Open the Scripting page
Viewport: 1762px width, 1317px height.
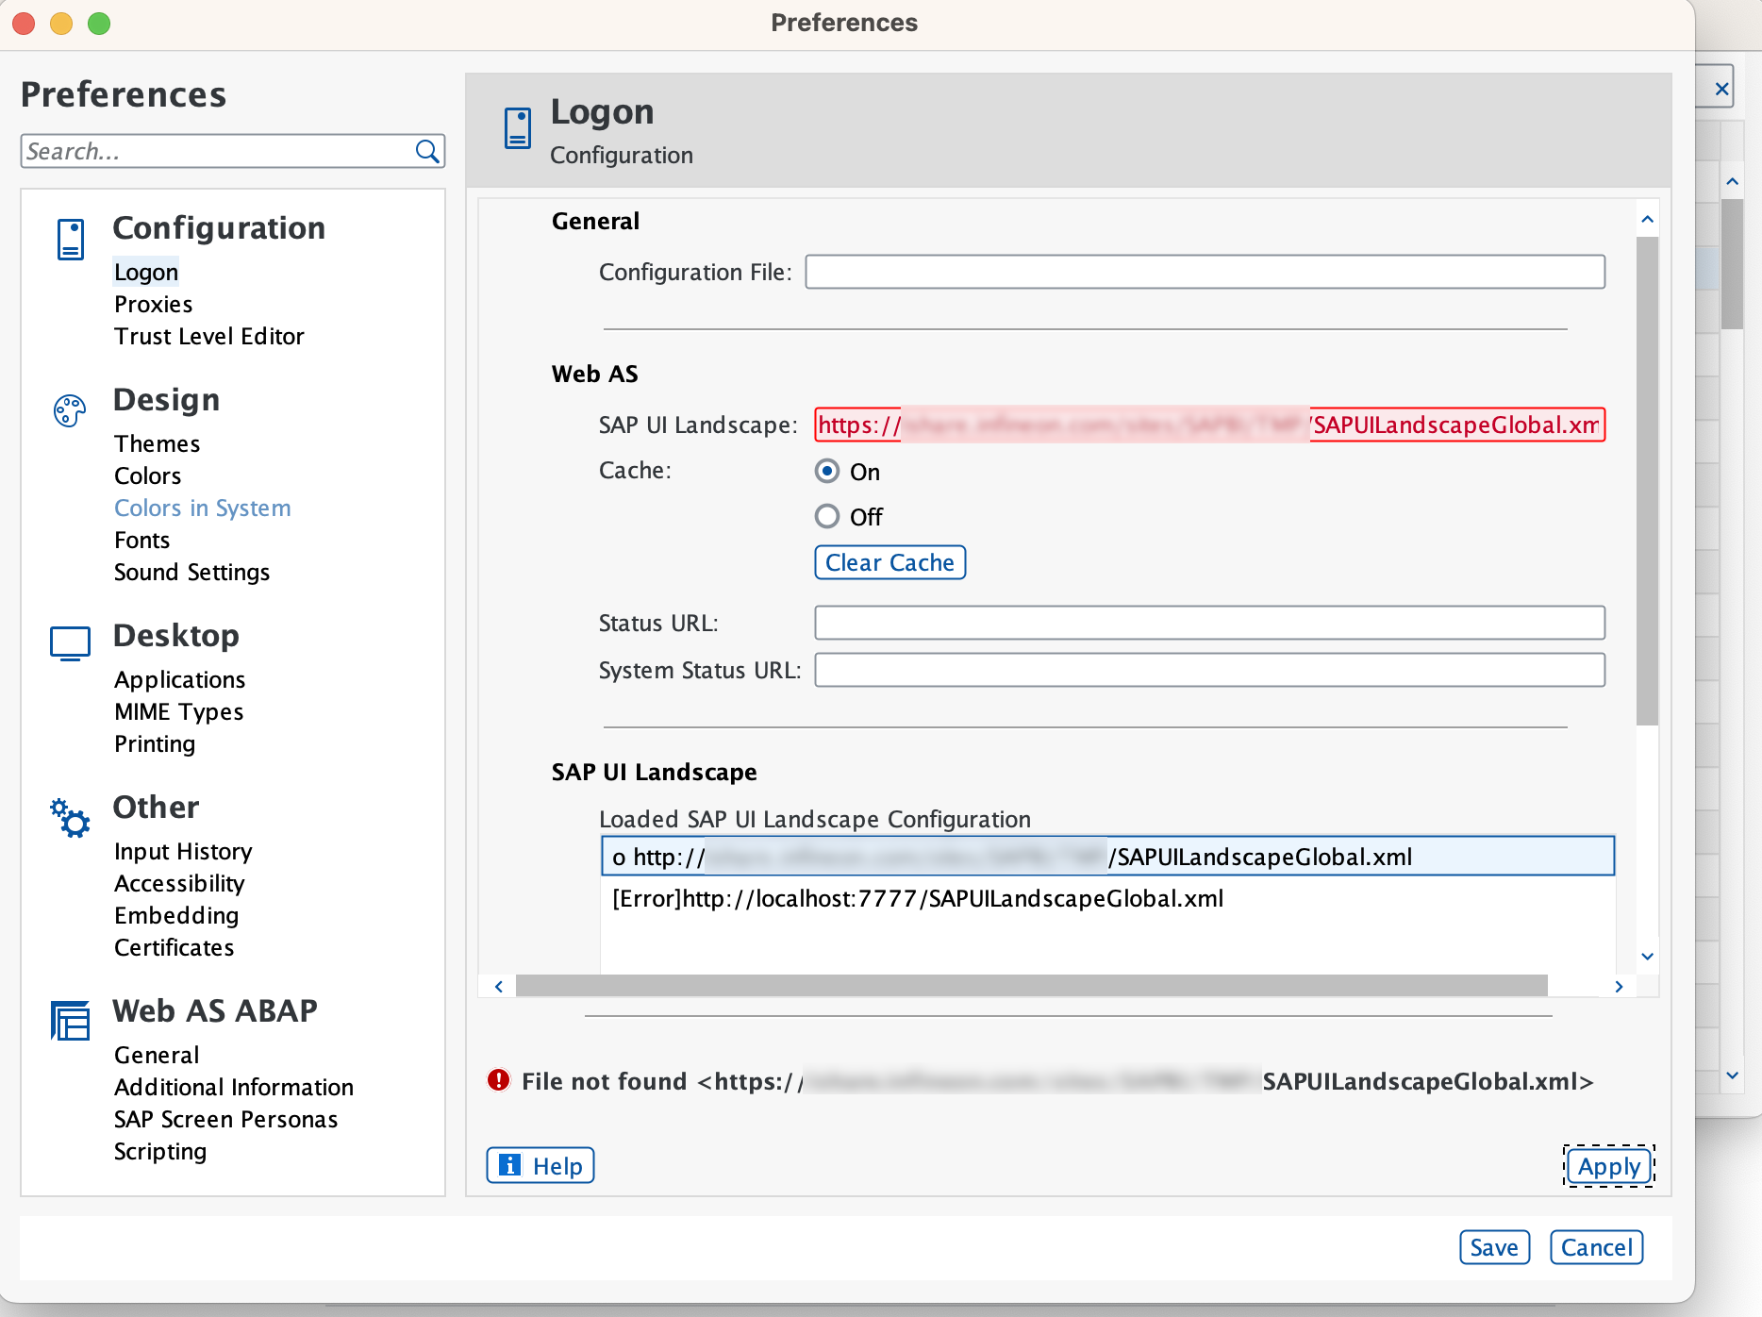click(x=160, y=1152)
